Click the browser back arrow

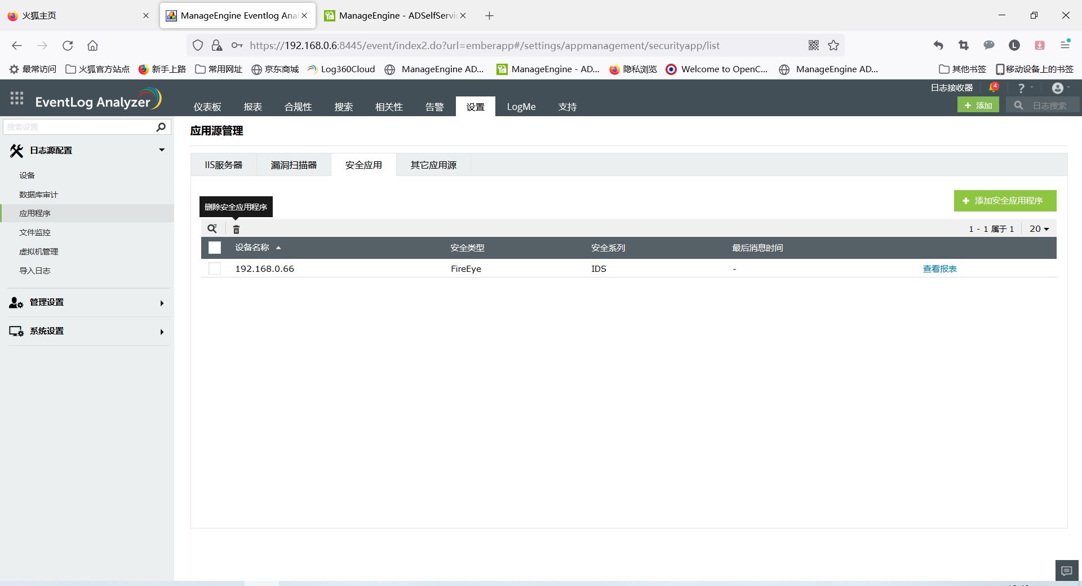[x=17, y=46]
